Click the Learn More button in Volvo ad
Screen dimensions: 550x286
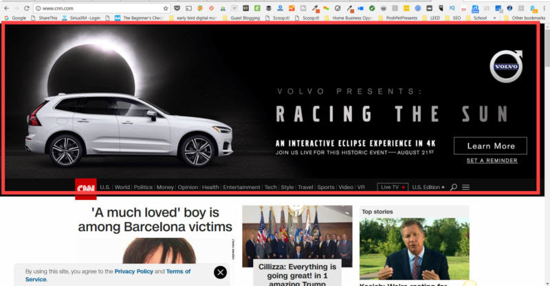[490, 146]
